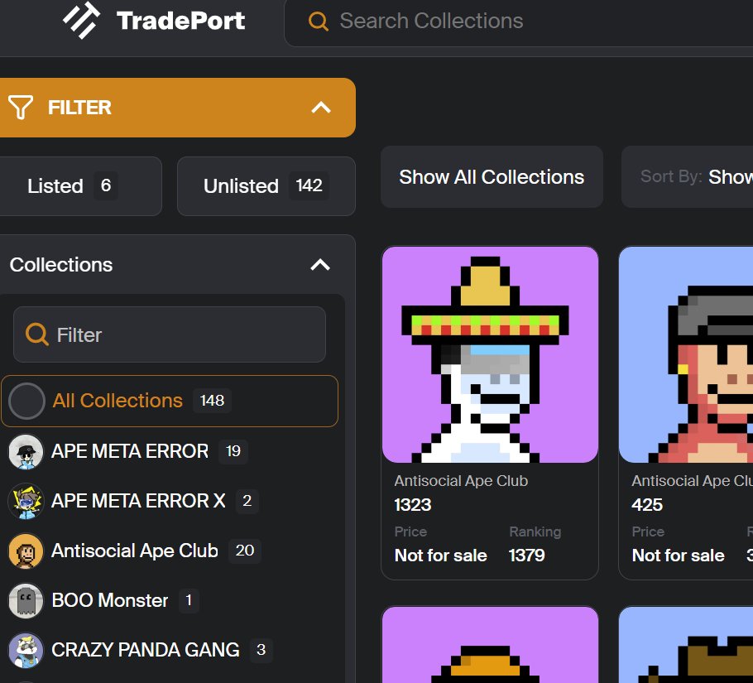Open the sombrero ape 1323 thumbnail

[x=491, y=354]
